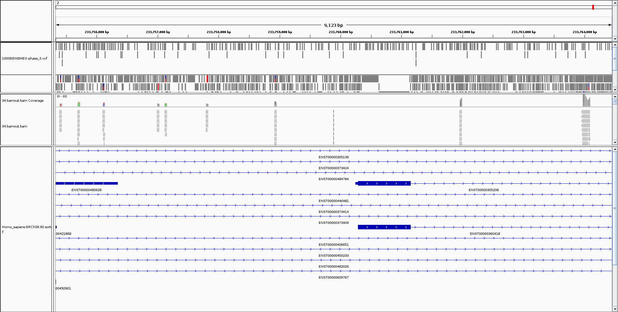Click up arrow of gene annotation panel scrollbar
Image resolution: width=618 pixels, height=312 pixels.
pos(615,149)
